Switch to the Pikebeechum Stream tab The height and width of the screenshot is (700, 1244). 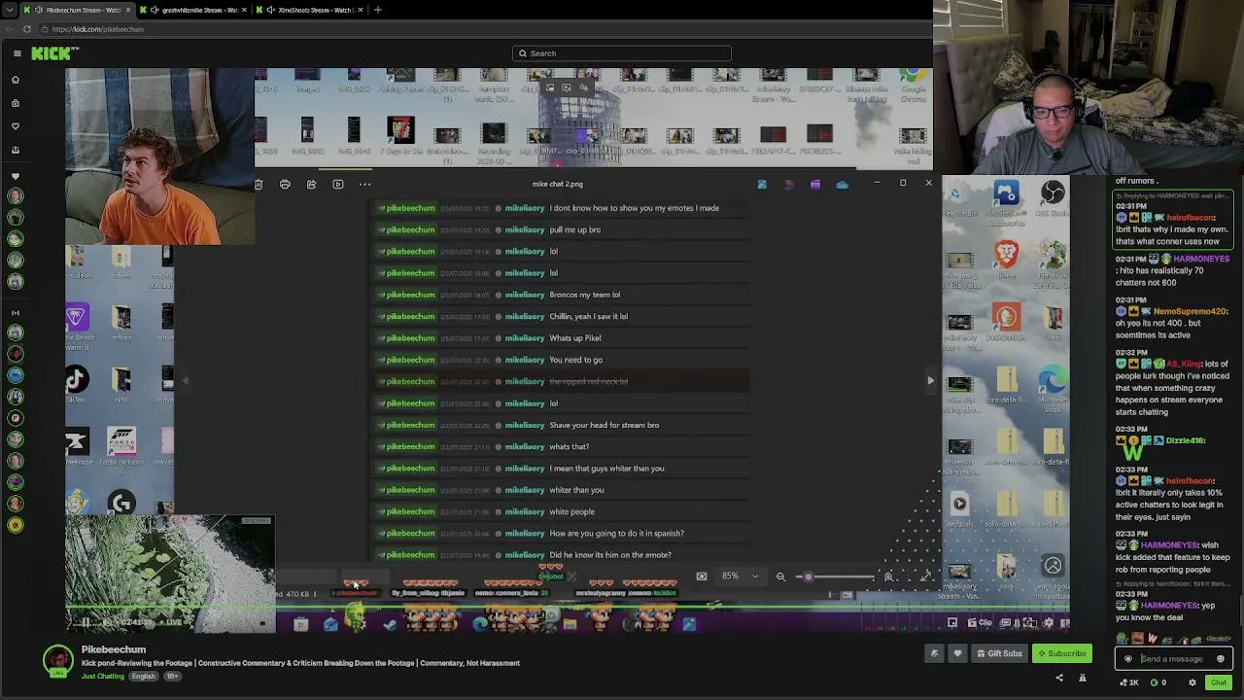(78, 10)
